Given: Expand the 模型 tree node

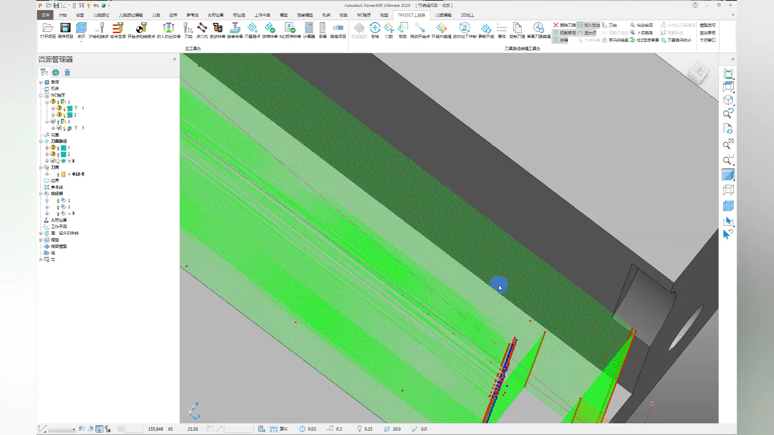Looking at the screenshot, I should (41, 240).
